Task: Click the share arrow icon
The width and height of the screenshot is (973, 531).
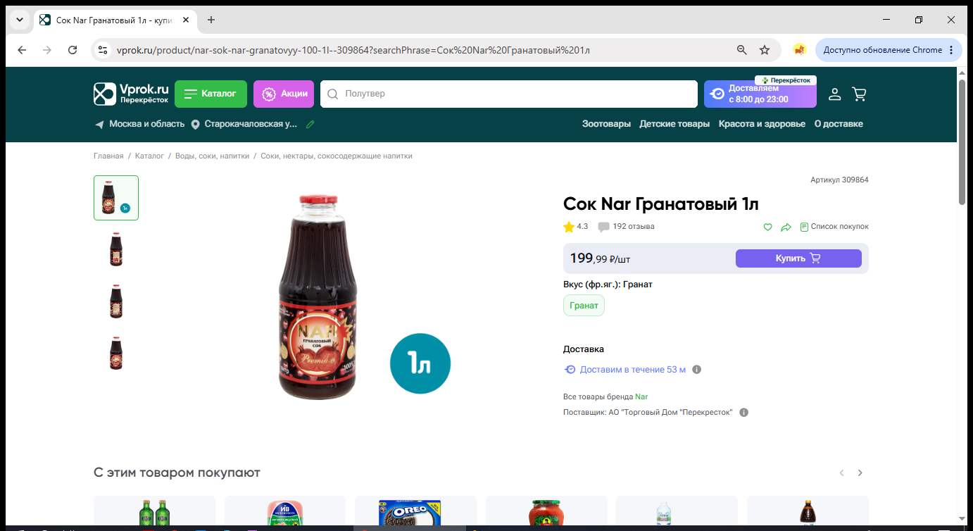Action: click(786, 227)
